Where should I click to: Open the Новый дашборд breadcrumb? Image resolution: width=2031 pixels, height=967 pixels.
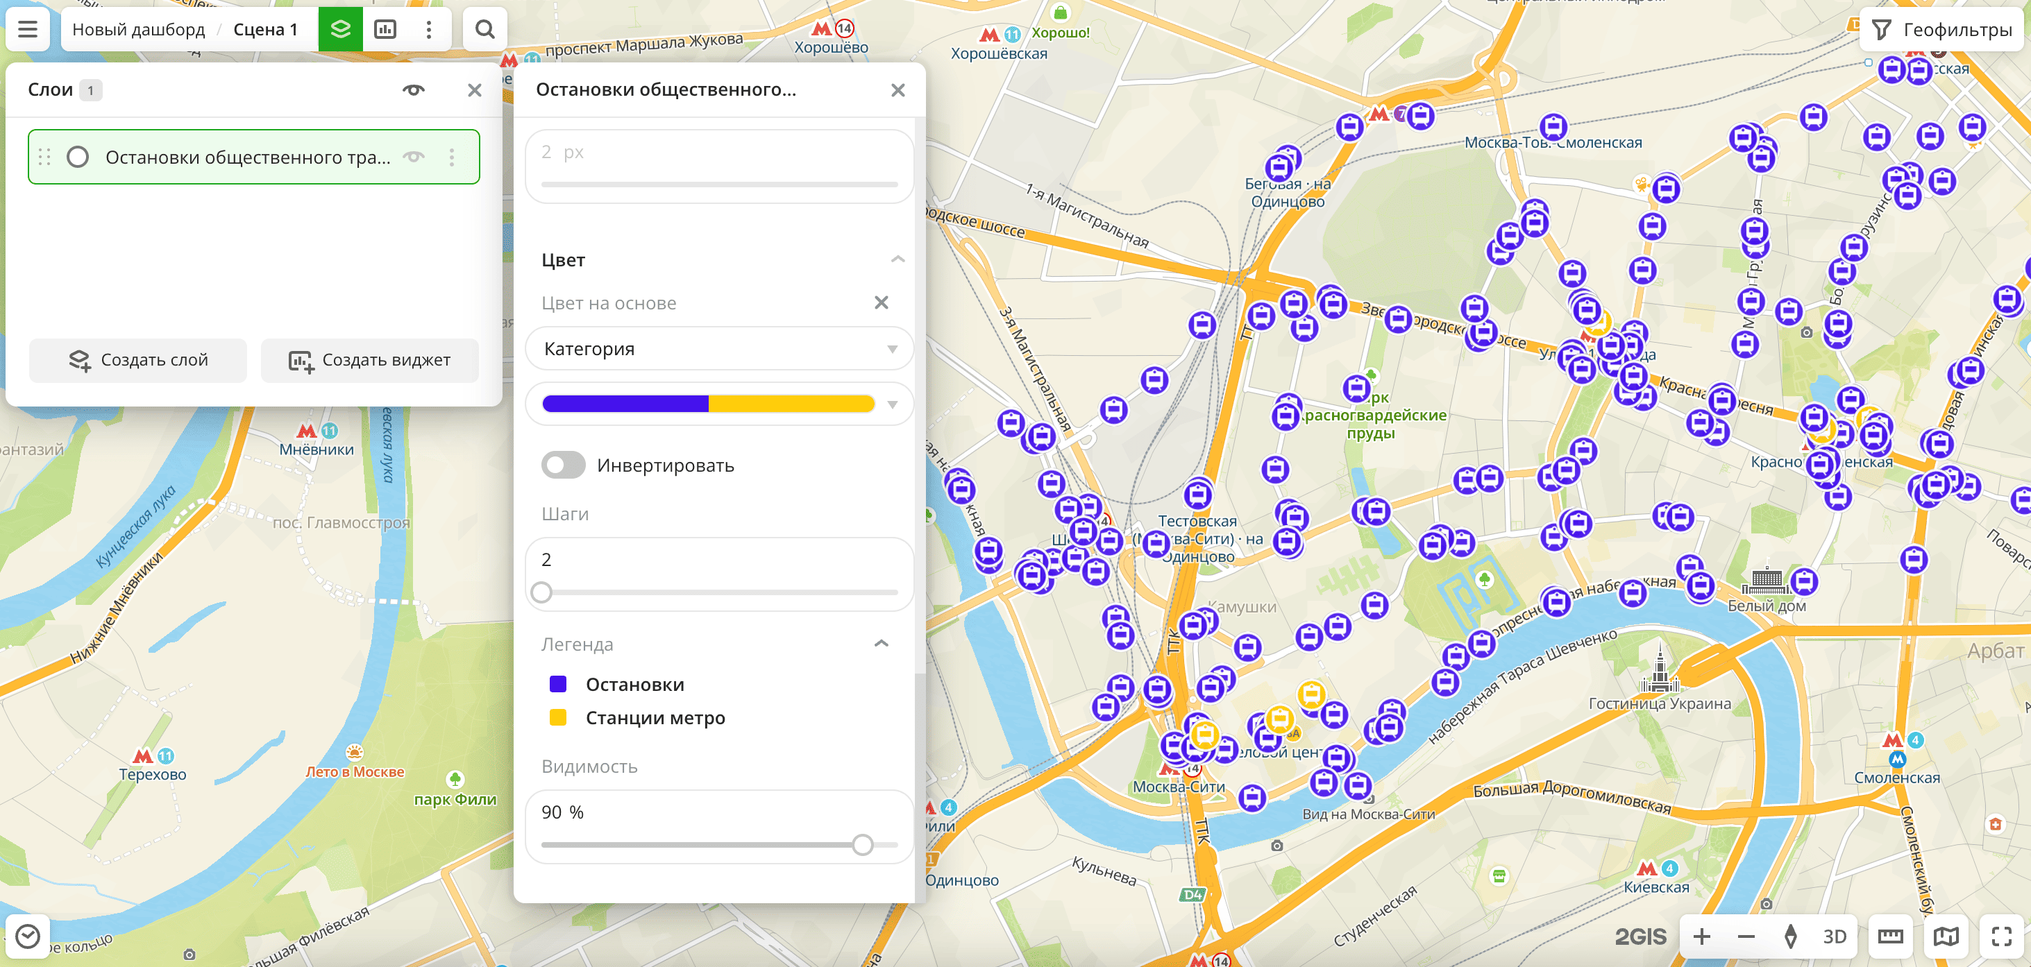(x=138, y=29)
